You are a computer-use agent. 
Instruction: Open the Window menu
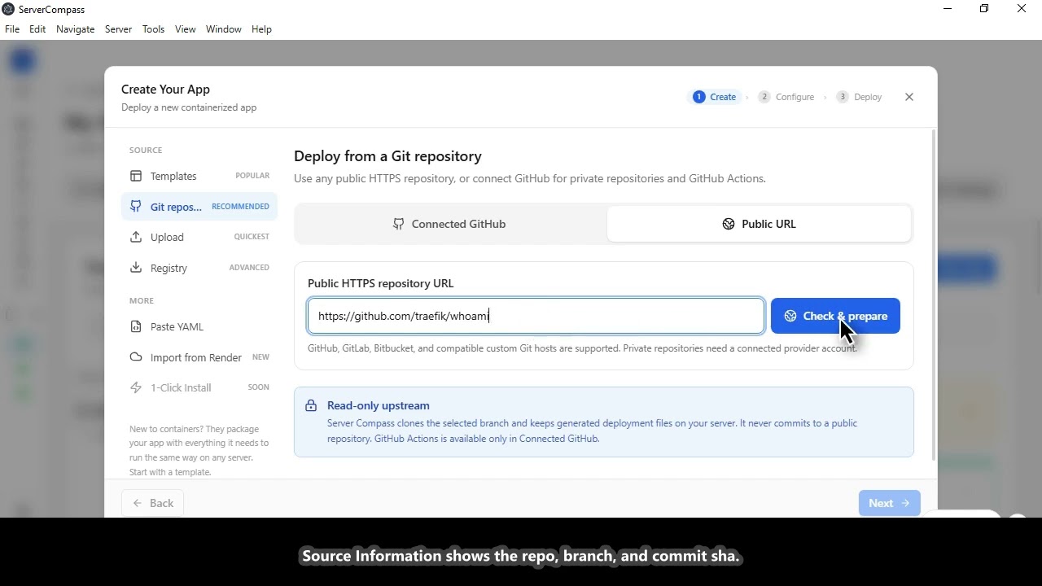pos(223,29)
